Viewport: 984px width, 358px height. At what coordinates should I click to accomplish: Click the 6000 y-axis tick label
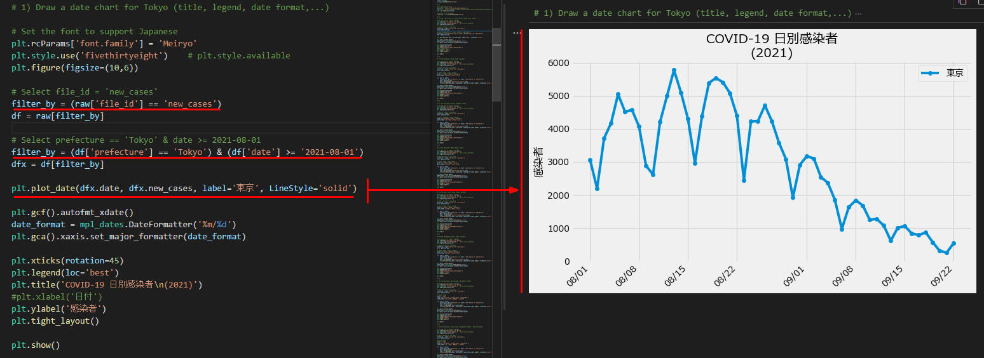(x=558, y=63)
